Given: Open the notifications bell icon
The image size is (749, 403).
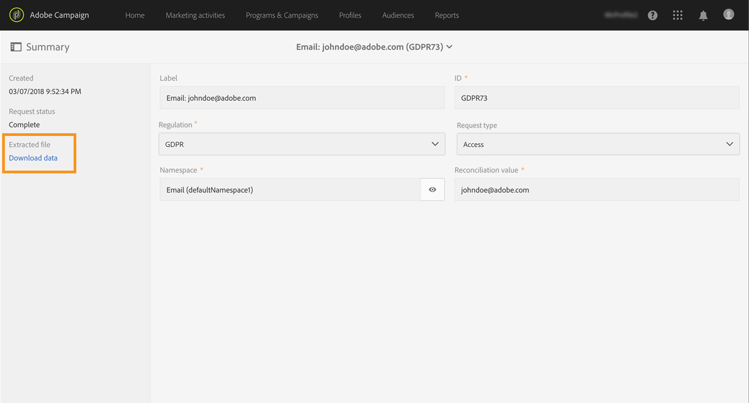Looking at the screenshot, I should tap(703, 15).
